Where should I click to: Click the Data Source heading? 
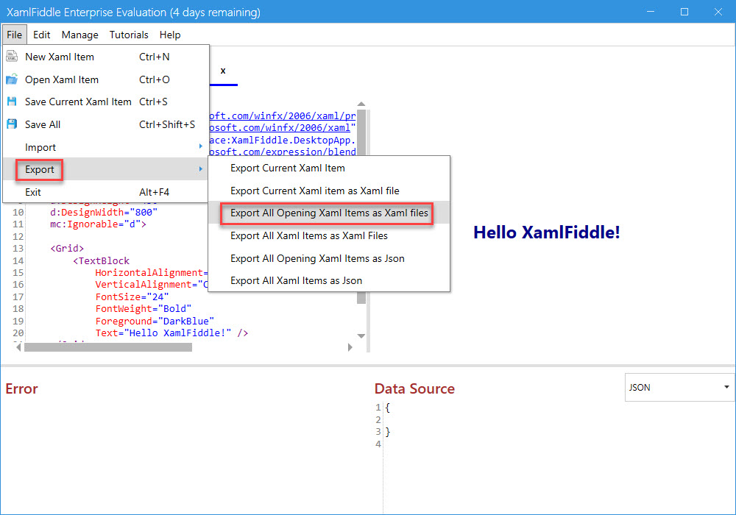pos(414,388)
